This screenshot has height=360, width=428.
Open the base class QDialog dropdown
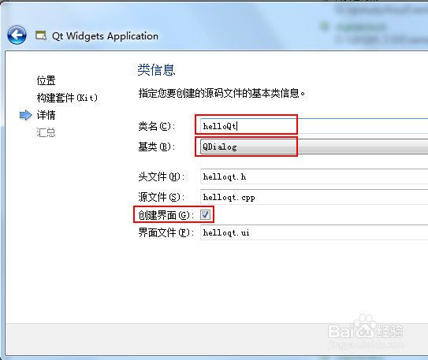click(314, 147)
